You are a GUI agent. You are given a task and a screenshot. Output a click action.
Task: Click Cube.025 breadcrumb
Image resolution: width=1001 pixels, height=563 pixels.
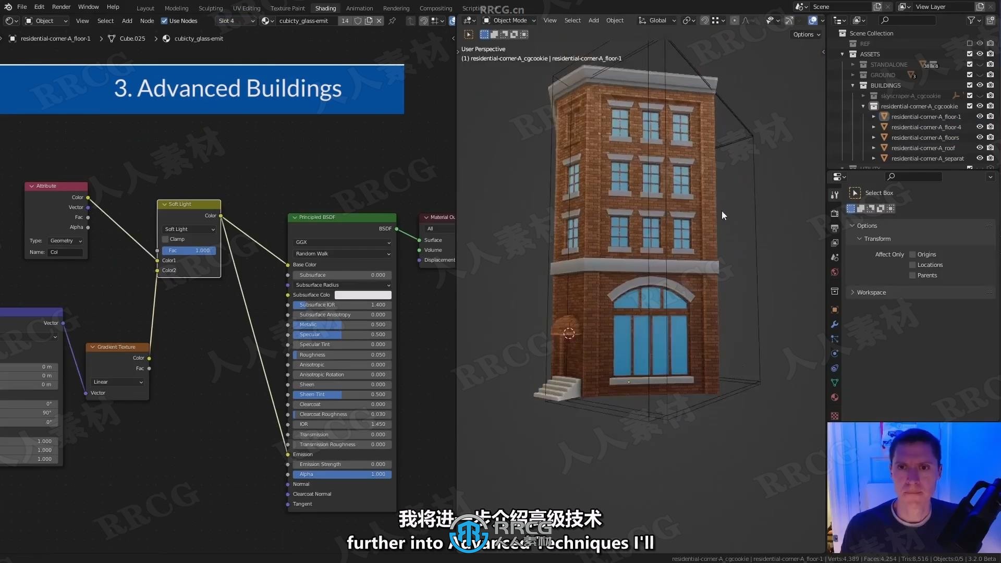coord(132,39)
